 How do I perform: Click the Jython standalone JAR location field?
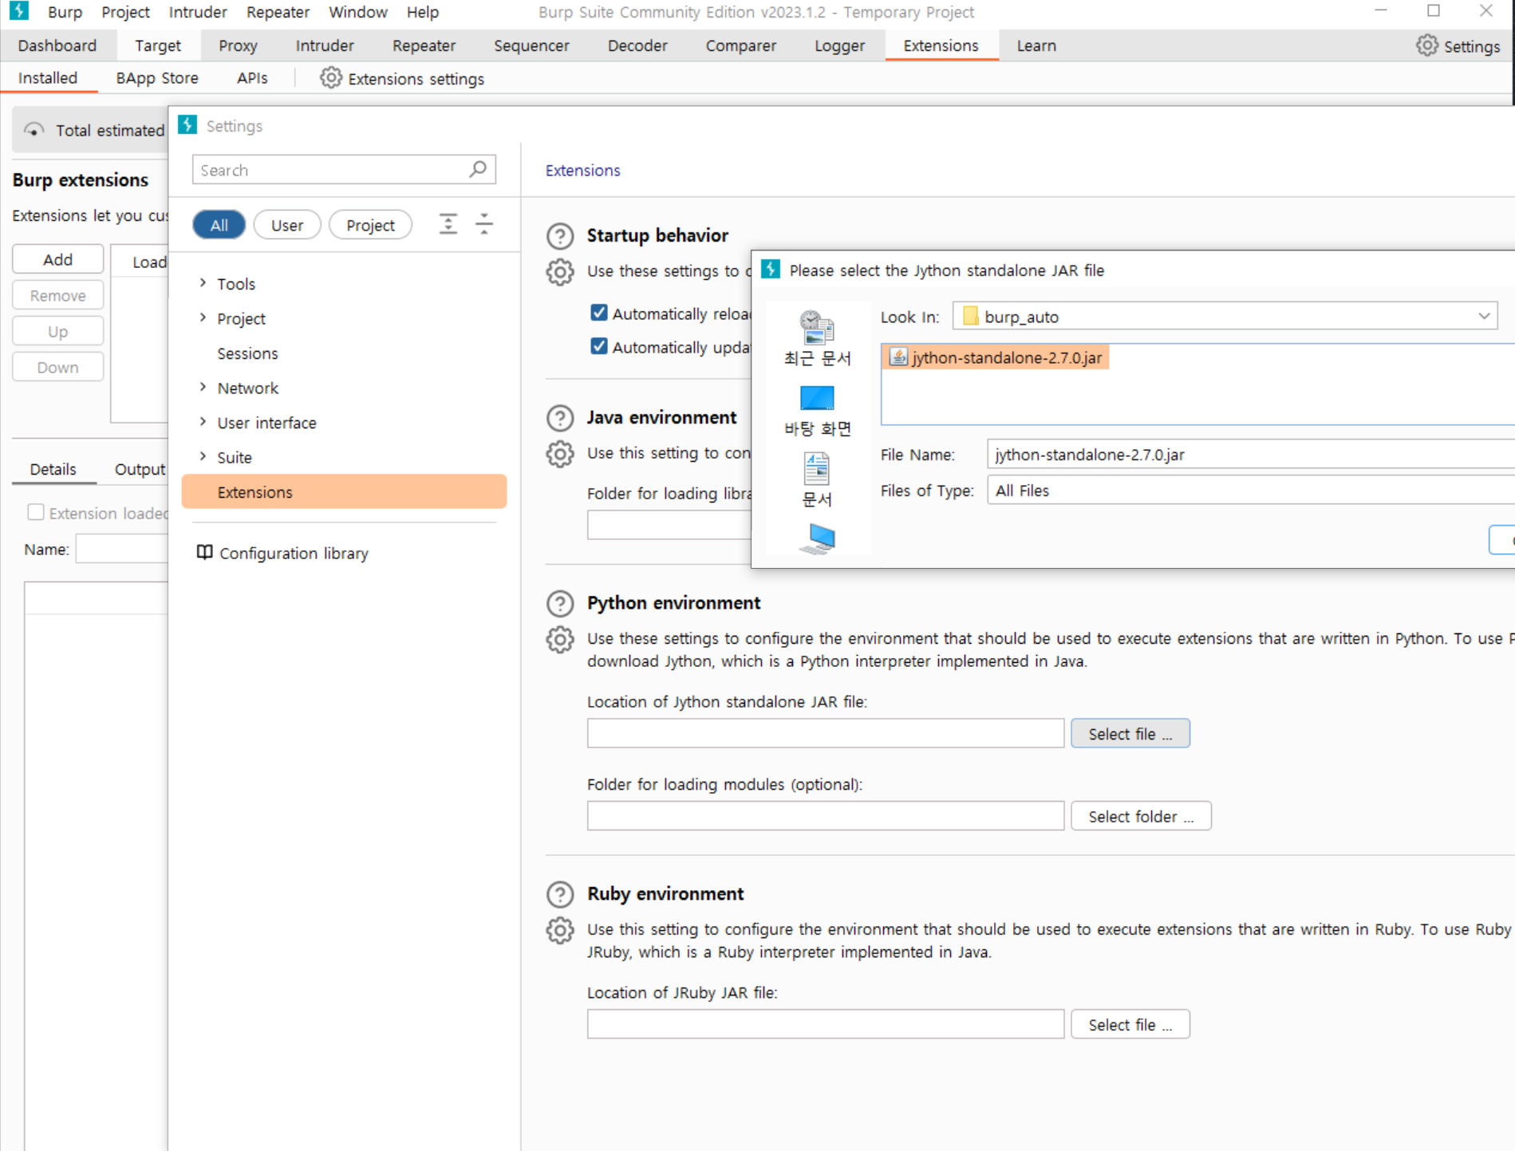tap(826, 733)
